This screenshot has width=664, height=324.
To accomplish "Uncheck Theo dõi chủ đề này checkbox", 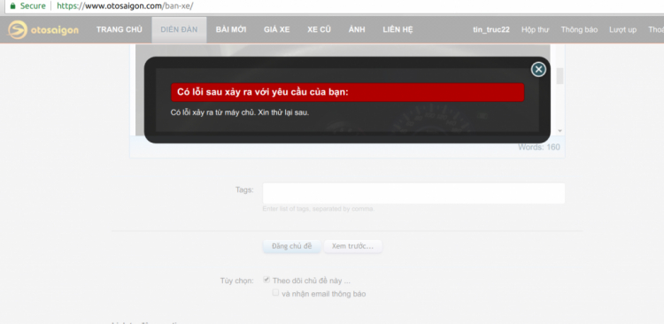I will point(266,280).
